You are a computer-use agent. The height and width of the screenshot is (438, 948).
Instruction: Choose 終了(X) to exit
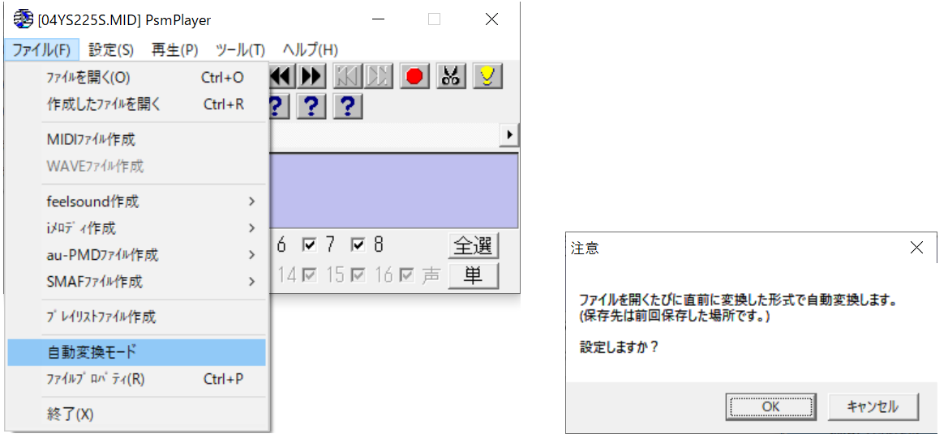tap(136, 415)
